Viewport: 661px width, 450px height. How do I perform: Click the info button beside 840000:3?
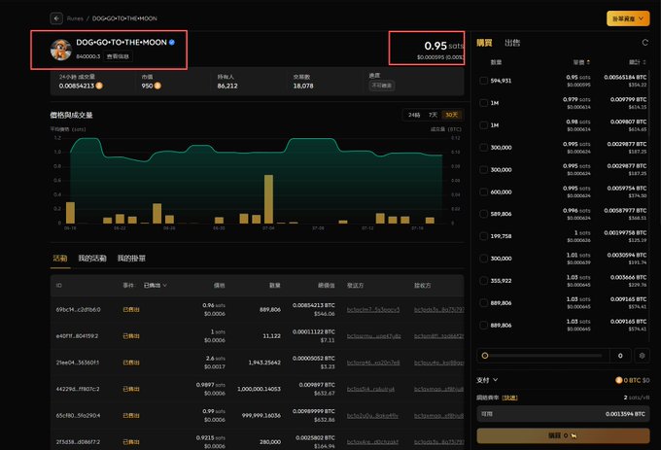click(118, 56)
